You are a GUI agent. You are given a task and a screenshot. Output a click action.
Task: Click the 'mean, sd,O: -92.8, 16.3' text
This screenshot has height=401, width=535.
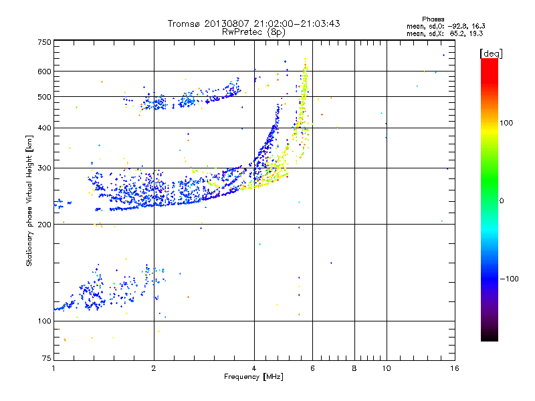pos(445,26)
